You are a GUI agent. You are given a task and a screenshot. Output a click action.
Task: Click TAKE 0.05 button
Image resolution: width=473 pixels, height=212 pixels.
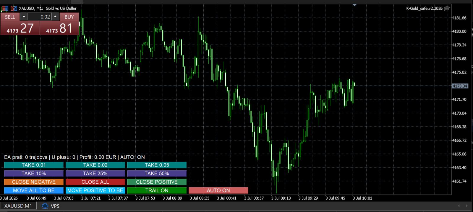pos(157,165)
